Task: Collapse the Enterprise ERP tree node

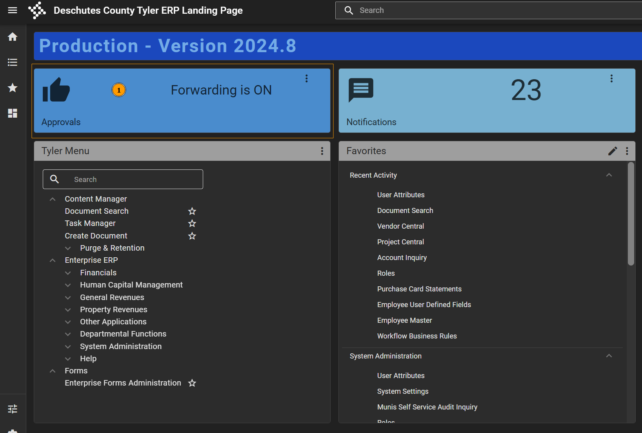Action: coord(53,260)
